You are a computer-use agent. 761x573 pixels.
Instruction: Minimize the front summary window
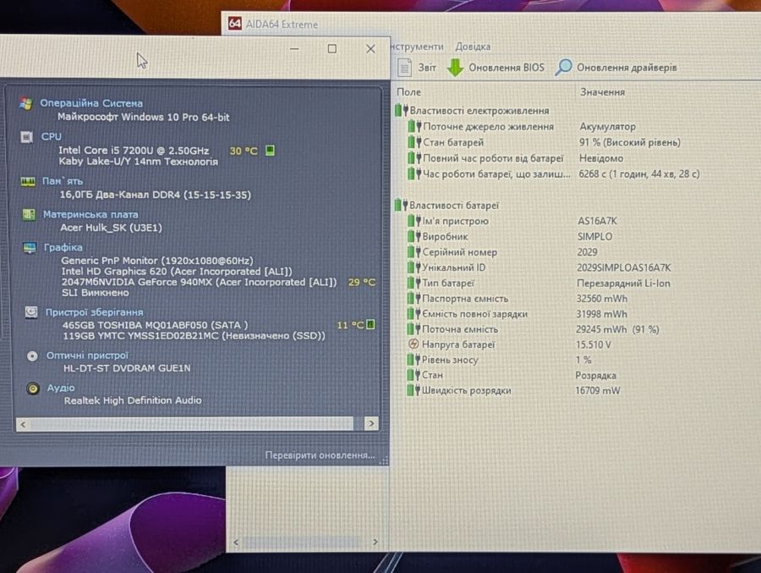pyautogui.click(x=294, y=48)
